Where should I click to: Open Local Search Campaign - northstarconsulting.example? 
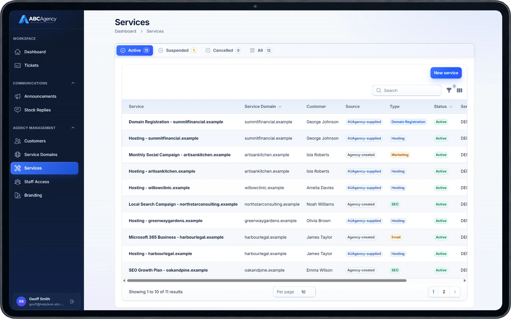[183, 204]
